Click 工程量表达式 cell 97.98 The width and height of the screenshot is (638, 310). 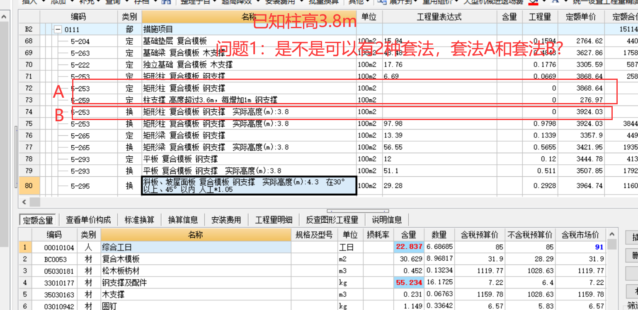(x=439, y=124)
